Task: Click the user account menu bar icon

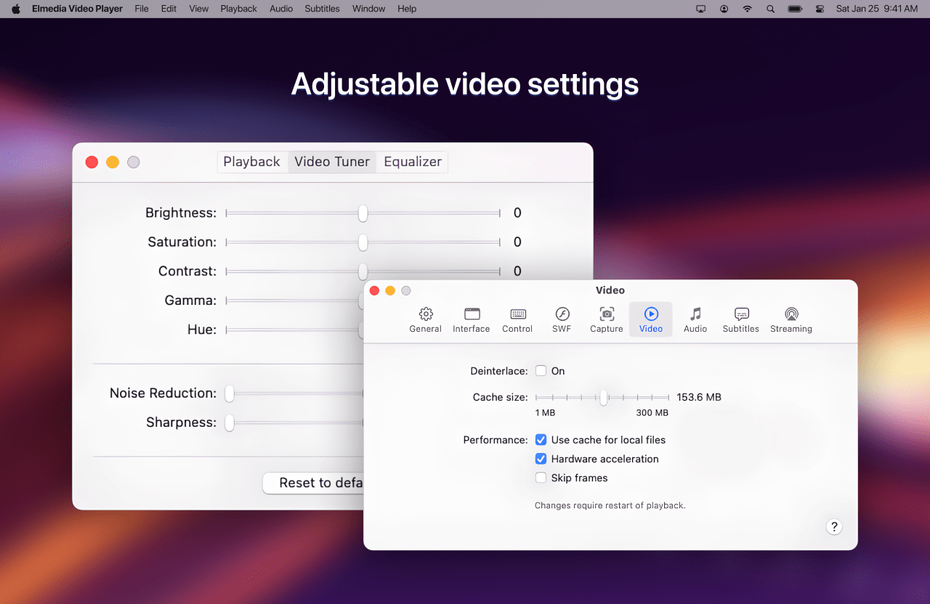Action: point(724,9)
